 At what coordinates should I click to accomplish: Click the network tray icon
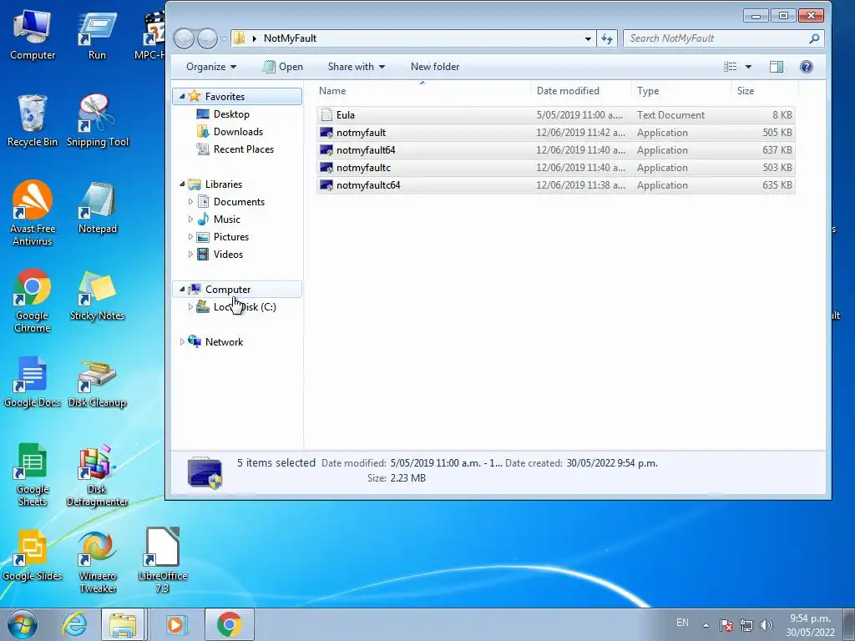[746, 625]
